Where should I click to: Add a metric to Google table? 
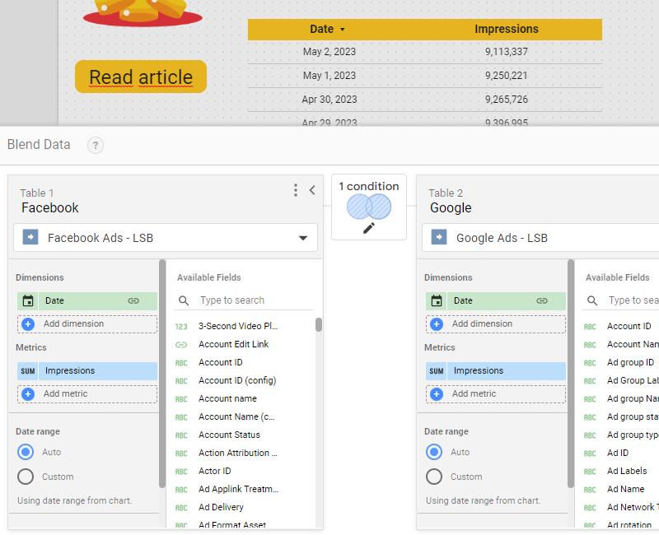[496, 394]
